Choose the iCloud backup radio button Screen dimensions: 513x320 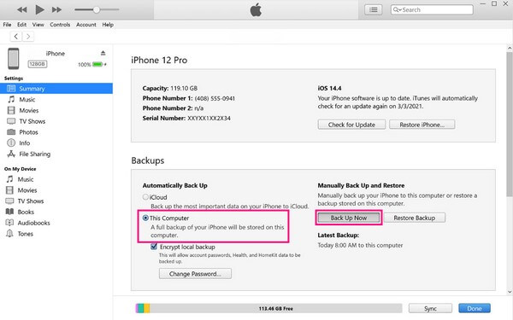(145, 197)
